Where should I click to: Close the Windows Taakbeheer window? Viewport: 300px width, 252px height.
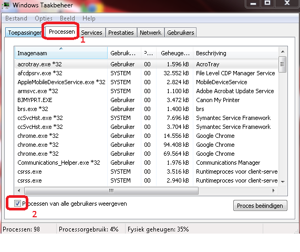[x=287, y=3]
